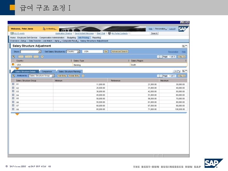The image size is (228, 171).
Task: Open options icon of lower details panel
Action: pos(183,71)
